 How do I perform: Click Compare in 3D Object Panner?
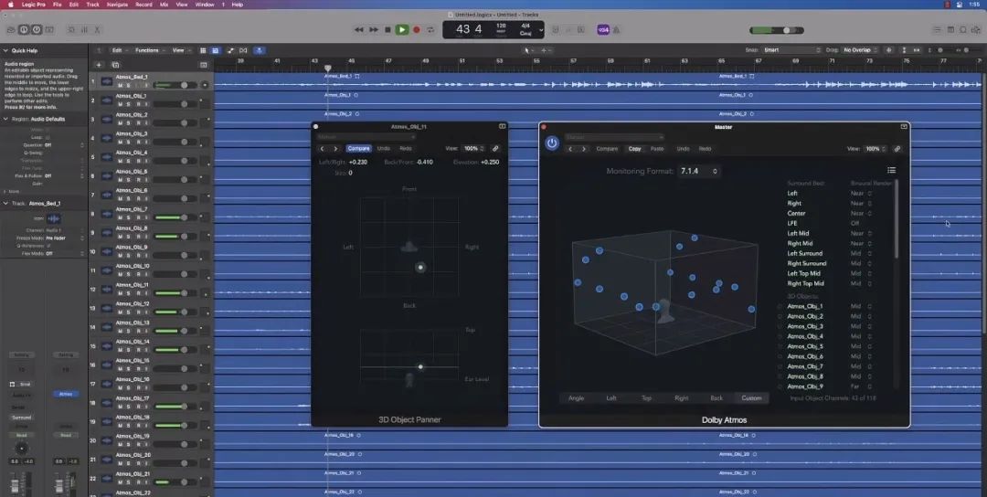click(359, 149)
